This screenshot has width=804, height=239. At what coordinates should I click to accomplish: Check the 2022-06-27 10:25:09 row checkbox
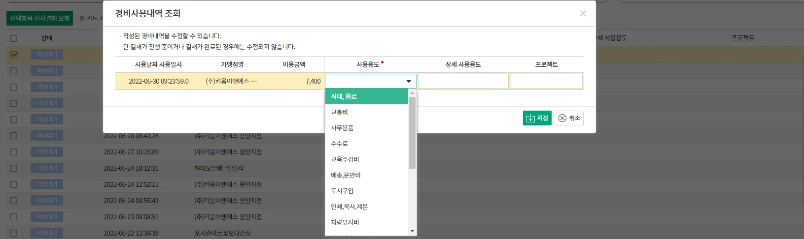(14, 152)
